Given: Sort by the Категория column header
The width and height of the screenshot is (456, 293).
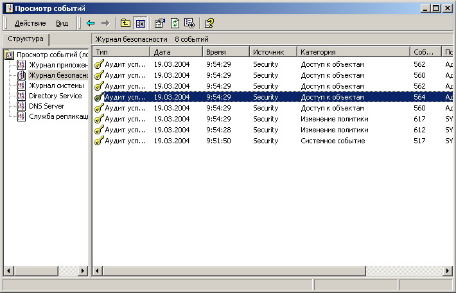Looking at the screenshot, I should (354, 52).
